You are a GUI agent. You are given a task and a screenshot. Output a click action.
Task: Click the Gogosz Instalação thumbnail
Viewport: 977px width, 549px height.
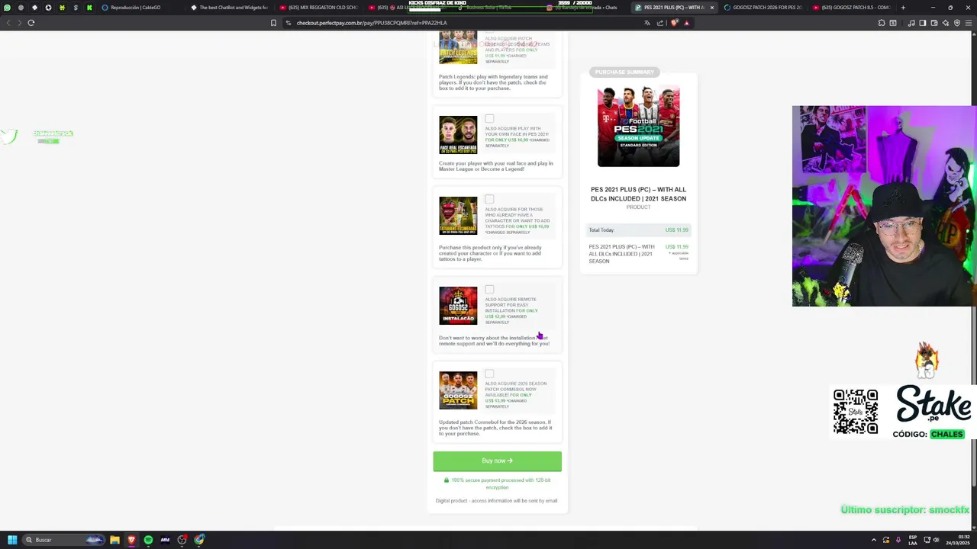[x=458, y=306]
